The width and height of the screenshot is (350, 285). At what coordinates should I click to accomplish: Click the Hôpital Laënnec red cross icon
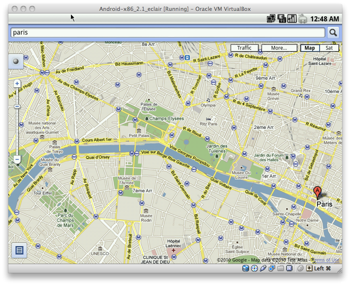[173, 251]
